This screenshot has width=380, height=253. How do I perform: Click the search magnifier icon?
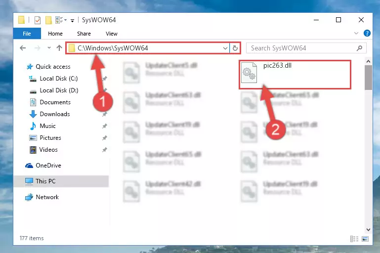click(359, 48)
